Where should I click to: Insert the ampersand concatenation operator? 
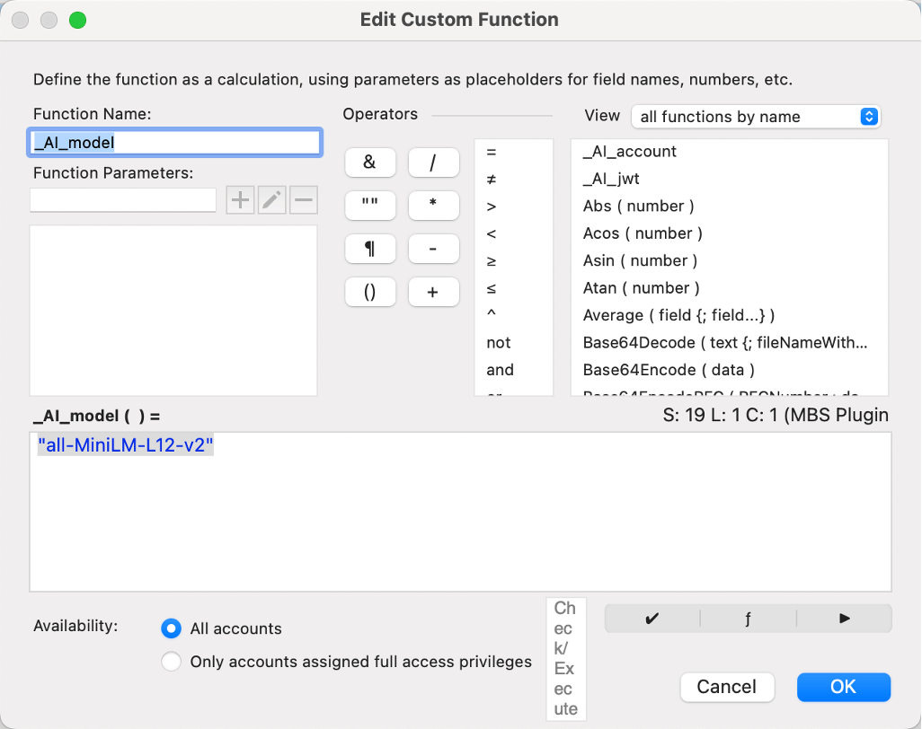[370, 162]
